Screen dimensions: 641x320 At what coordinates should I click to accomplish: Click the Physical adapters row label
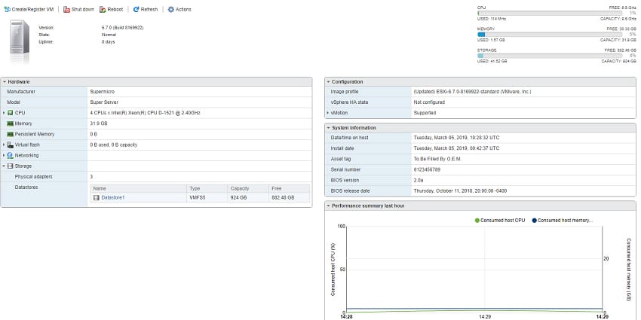click(33, 177)
